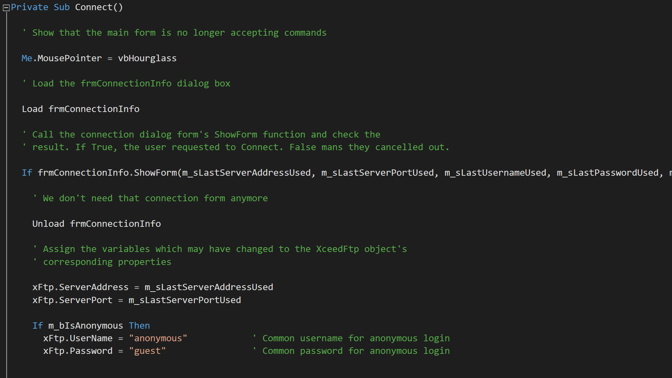672x378 pixels.
Task: Place cursor on MousePointer property
Action: click(x=69, y=58)
